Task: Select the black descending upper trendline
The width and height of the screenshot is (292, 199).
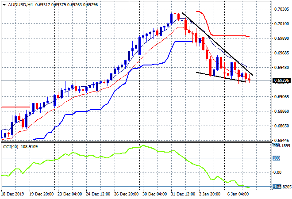Action: pos(217,44)
